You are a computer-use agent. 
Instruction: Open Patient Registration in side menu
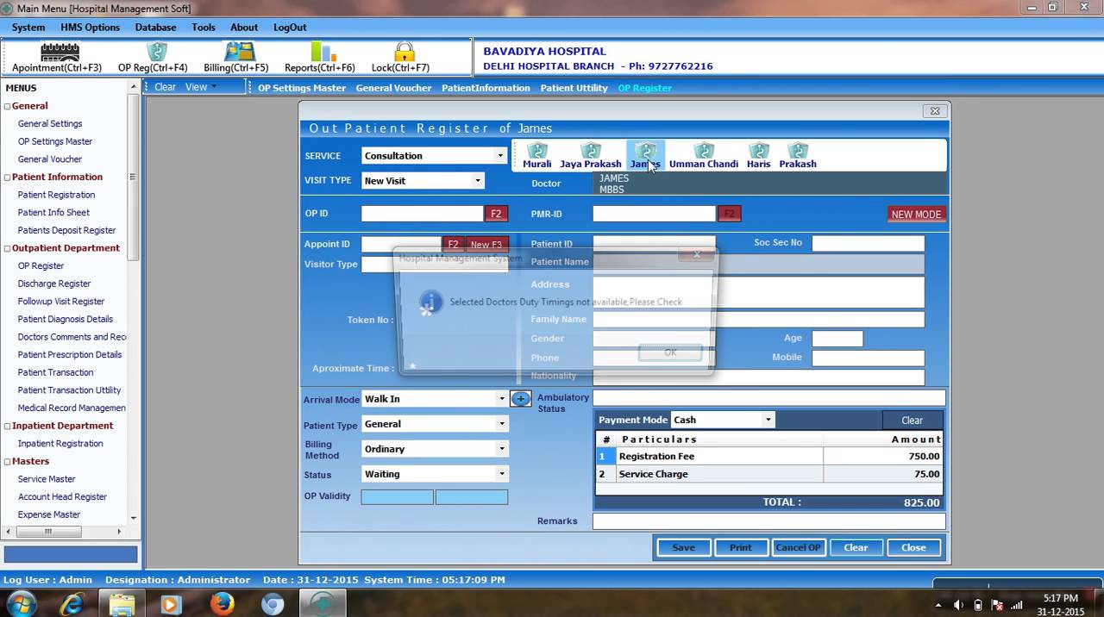(56, 195)
